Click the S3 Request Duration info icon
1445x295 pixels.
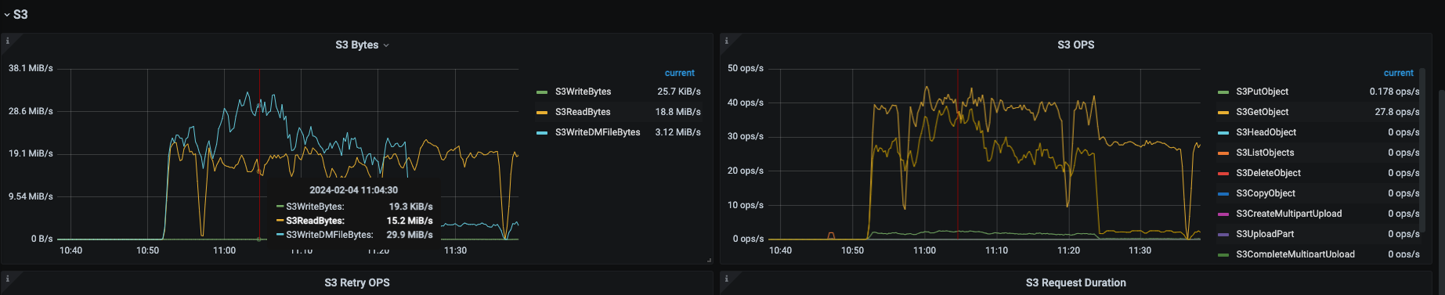tap(726, 279)
